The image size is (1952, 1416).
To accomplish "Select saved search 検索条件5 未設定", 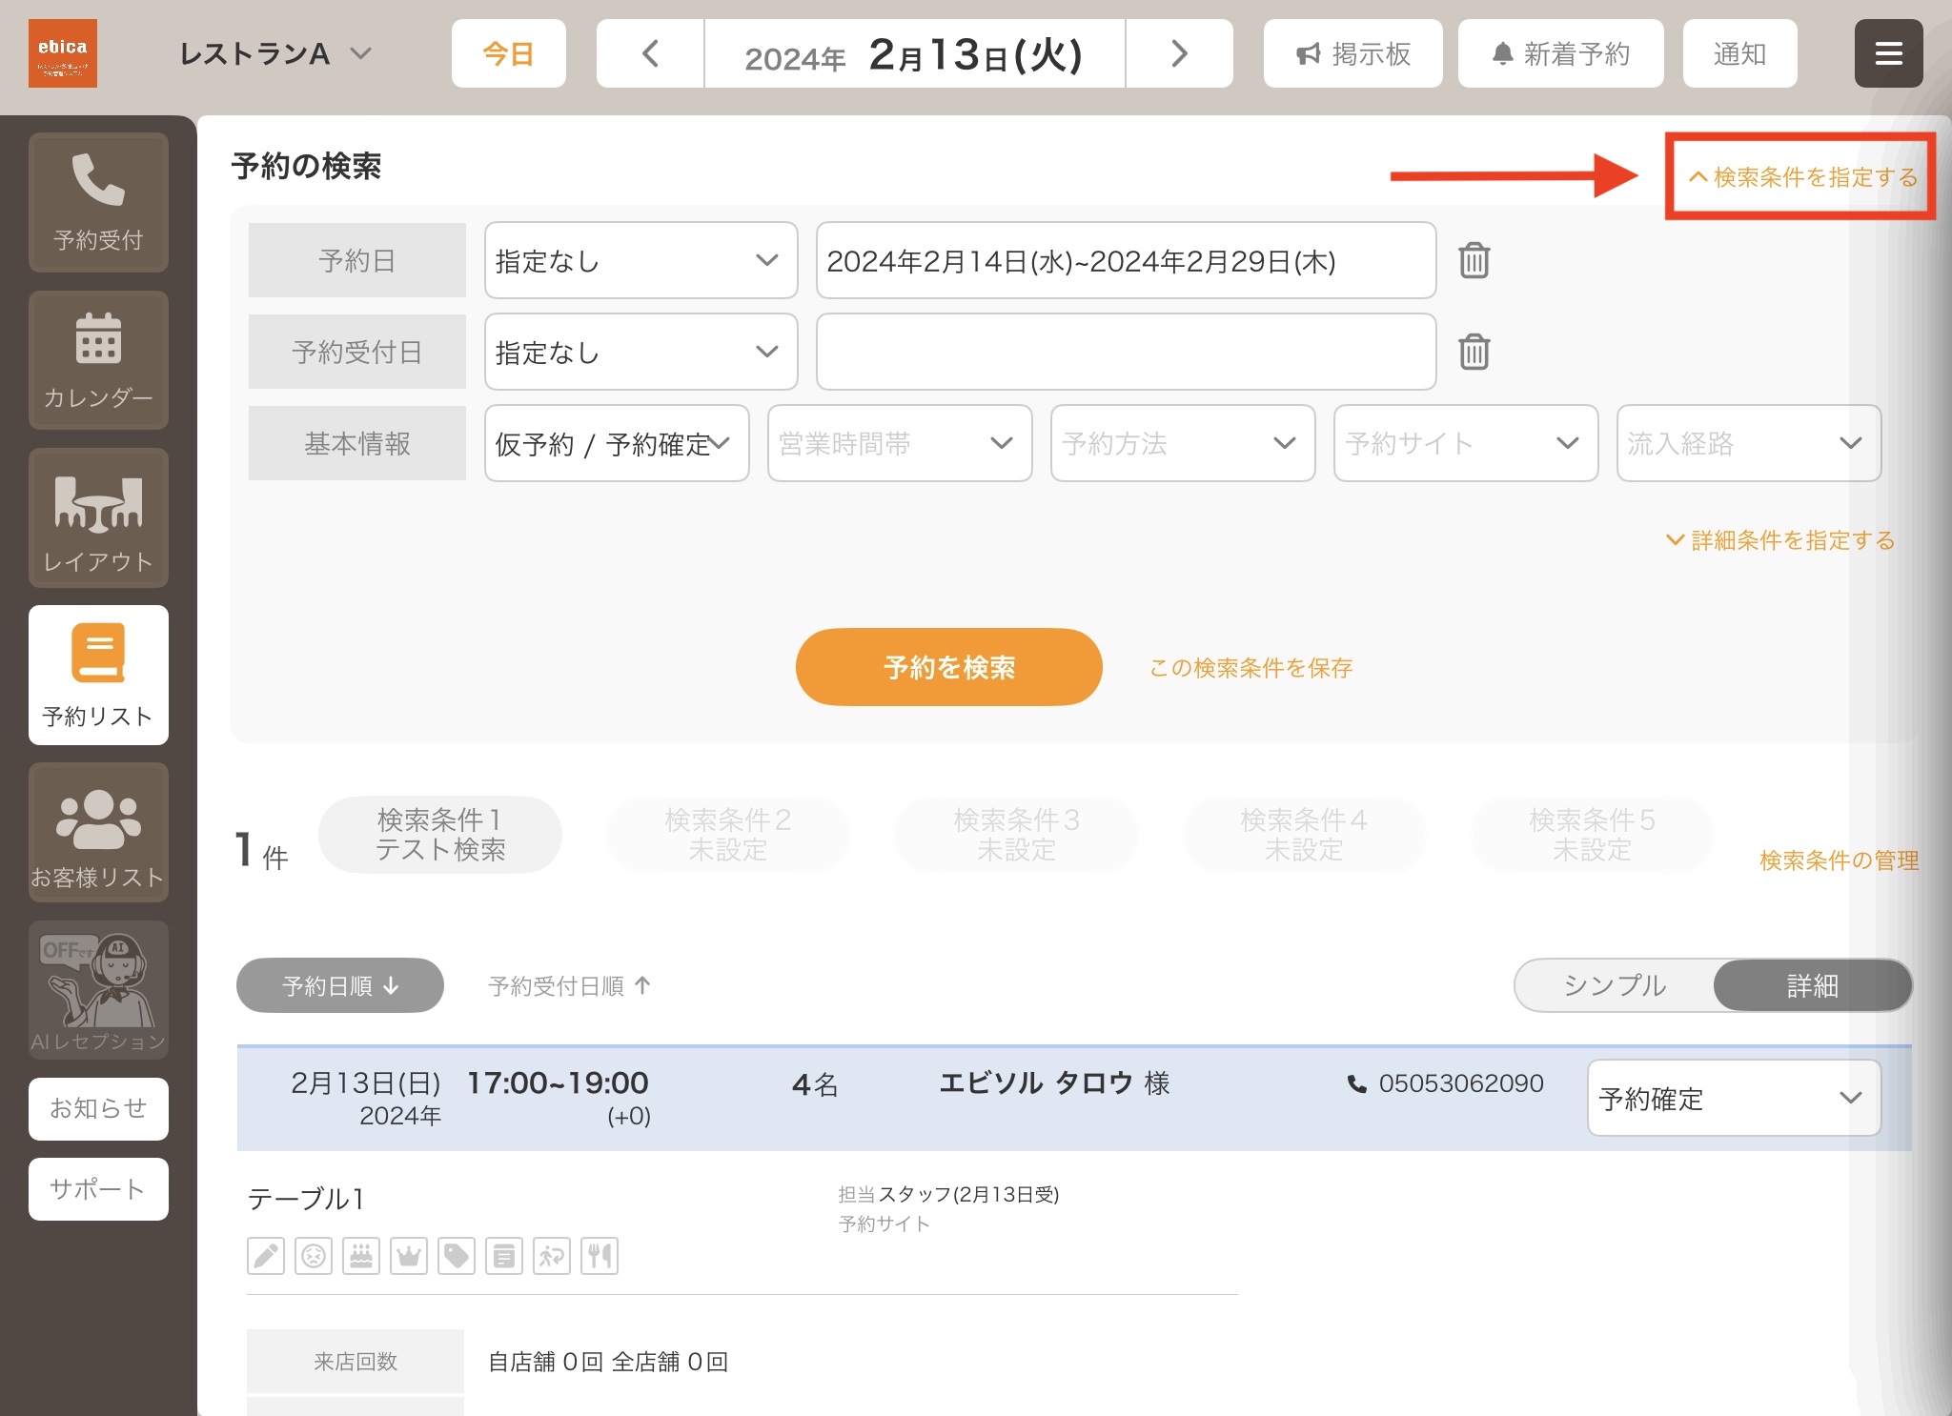I will click(1593, 835).
